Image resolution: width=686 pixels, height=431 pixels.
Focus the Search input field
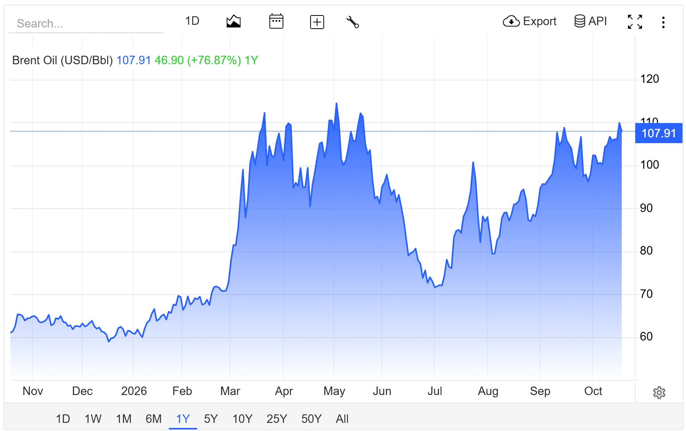[x=86, y=24]
